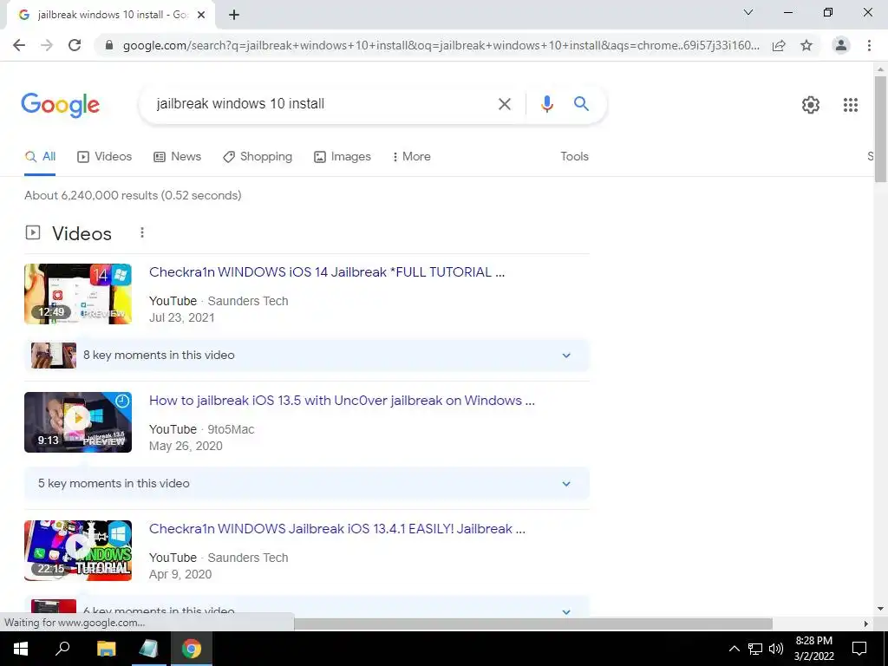This screenshot has height=666, width=888.
Task: Click the forward navigation arrow
Action: (x=47, y=45)
